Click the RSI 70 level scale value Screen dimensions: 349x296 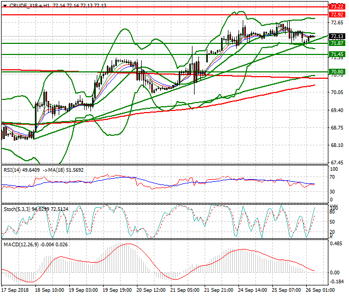tap(332, 177)
